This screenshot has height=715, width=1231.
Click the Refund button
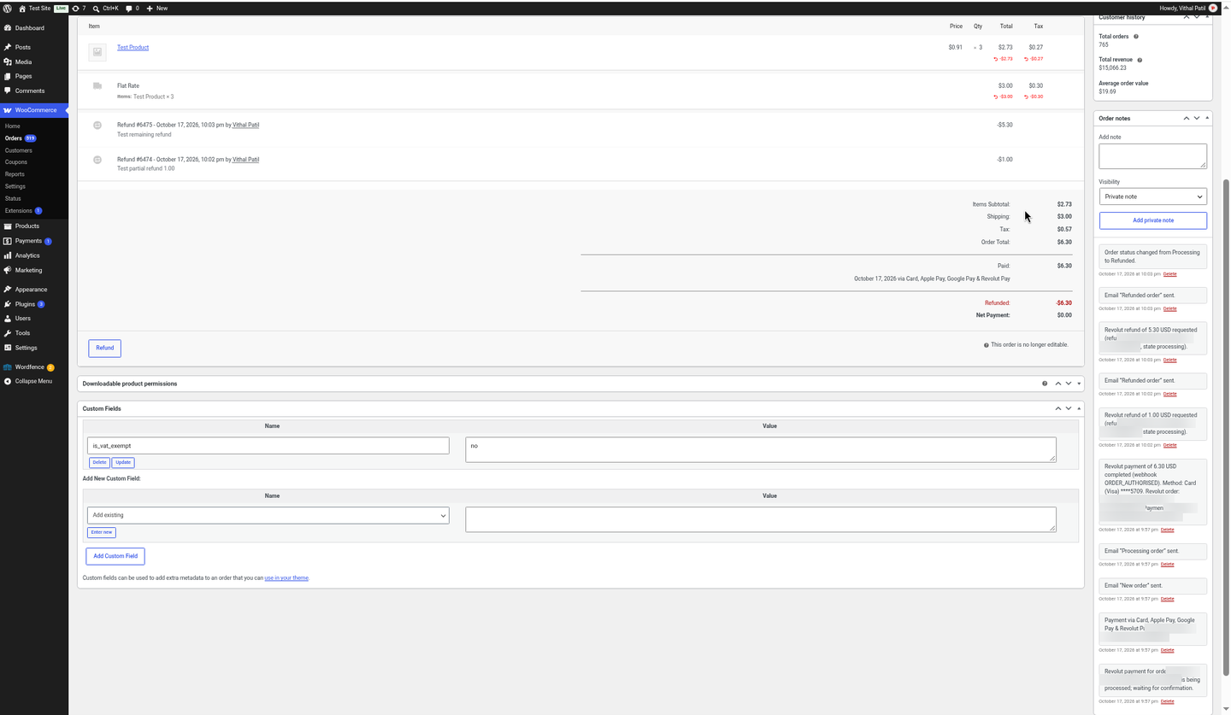pos(104,348)
